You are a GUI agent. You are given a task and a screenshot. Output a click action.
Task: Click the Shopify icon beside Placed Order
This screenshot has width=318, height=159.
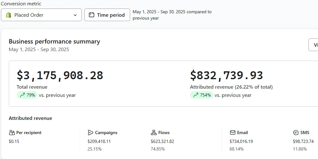pos(8,15)
